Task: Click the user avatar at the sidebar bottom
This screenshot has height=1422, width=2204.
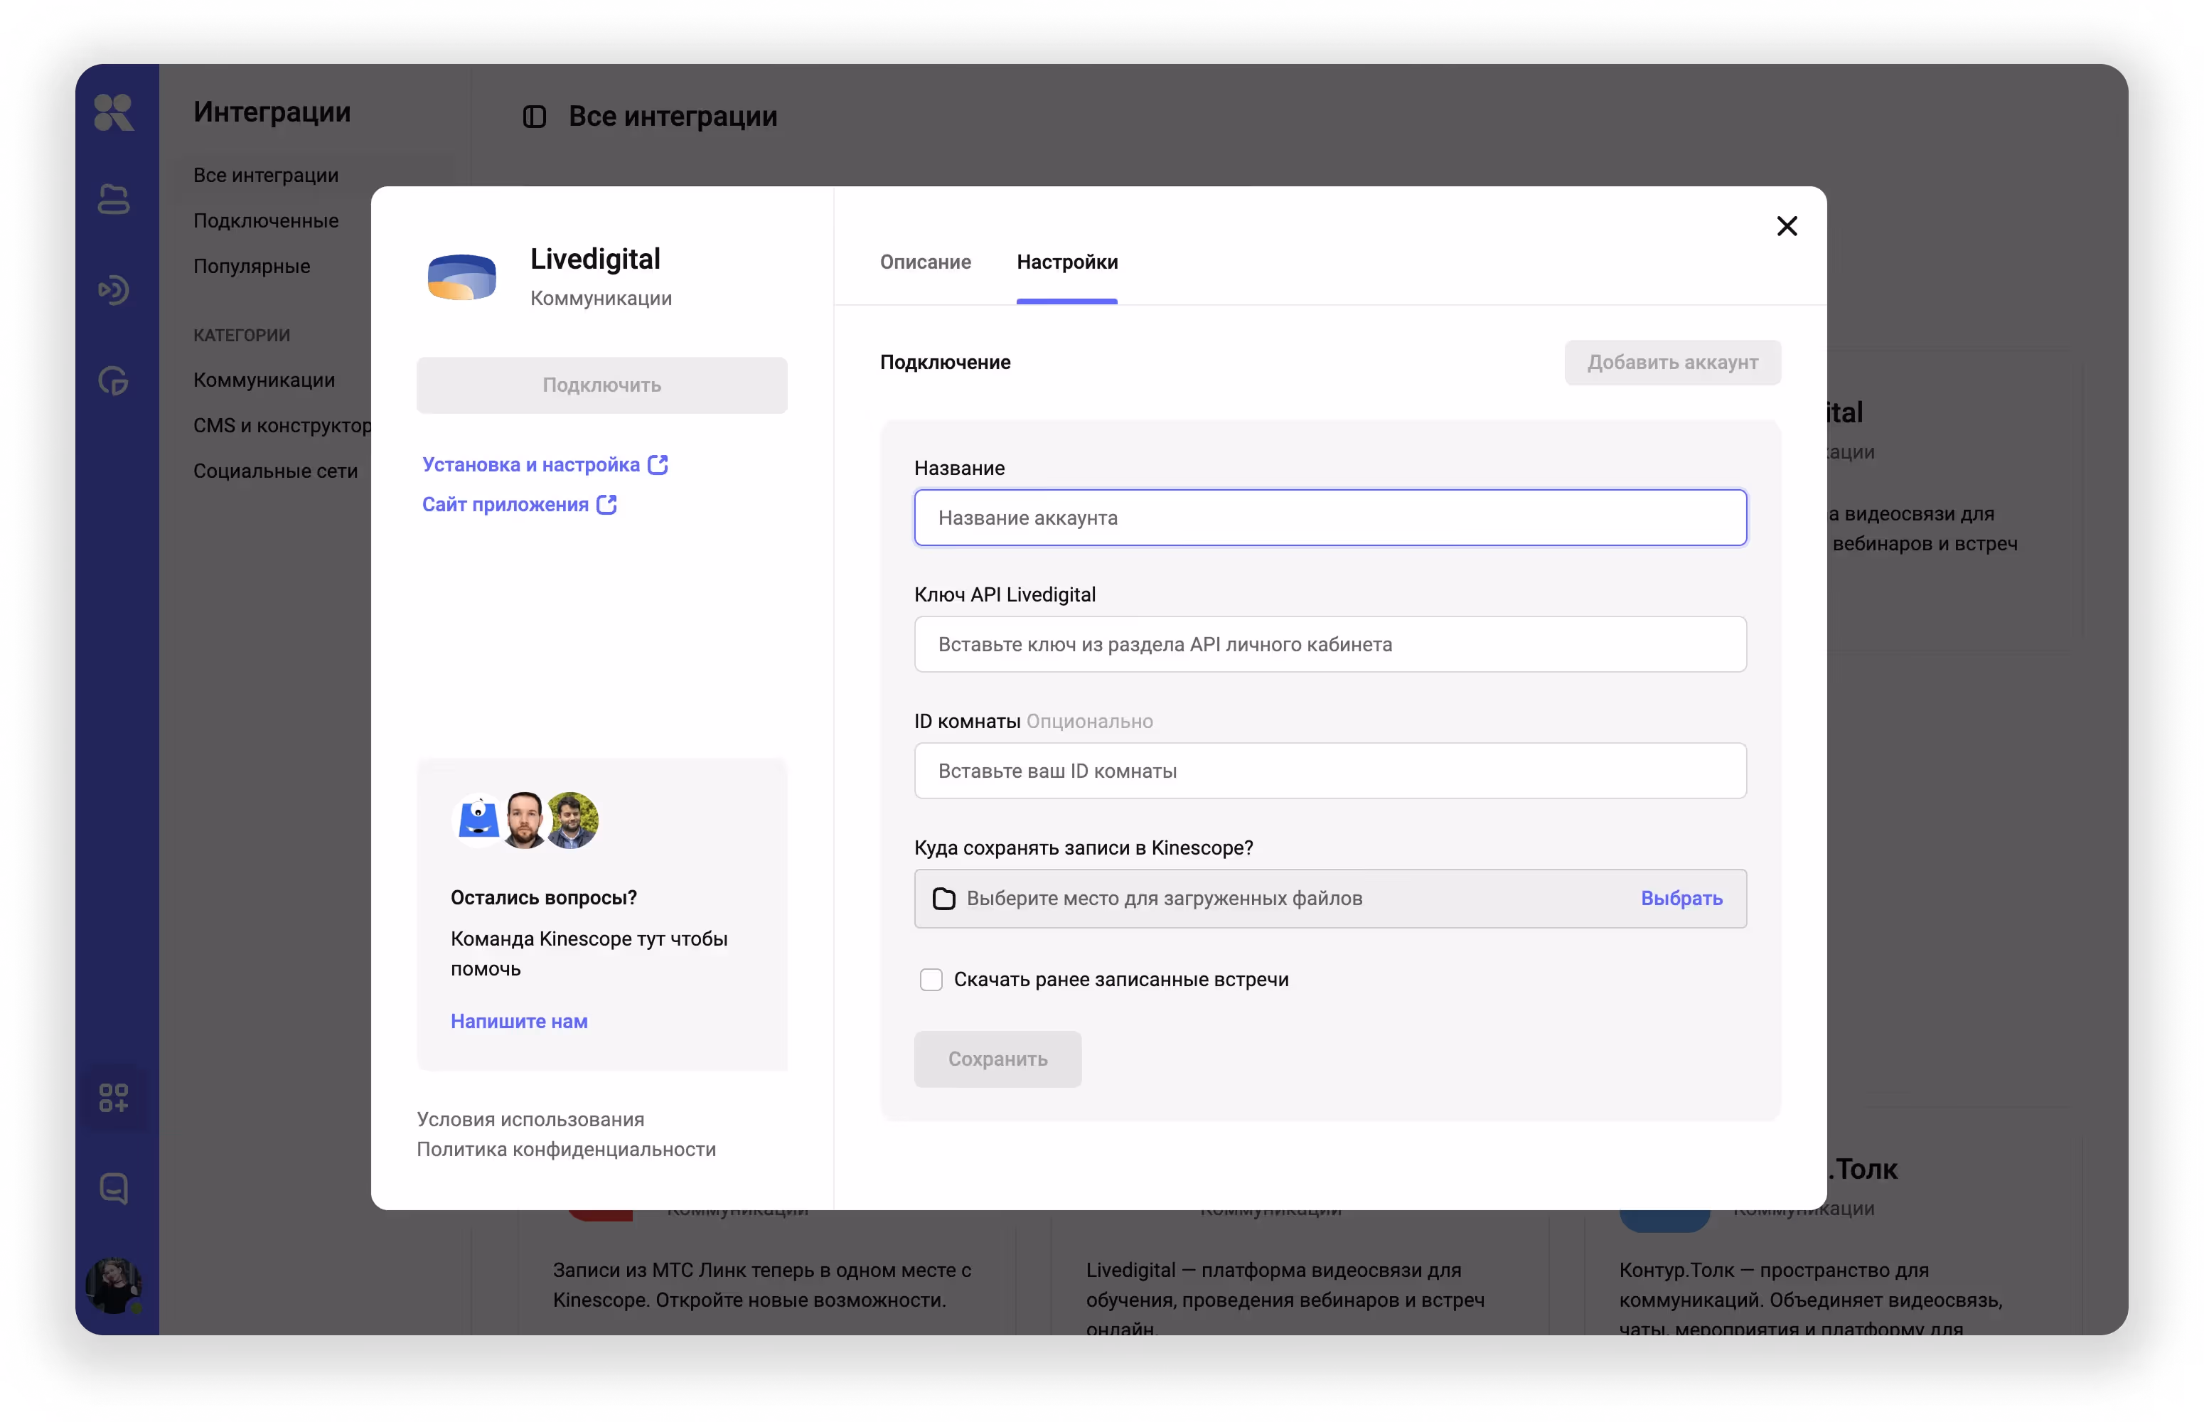Action: tap(114, 1284)
